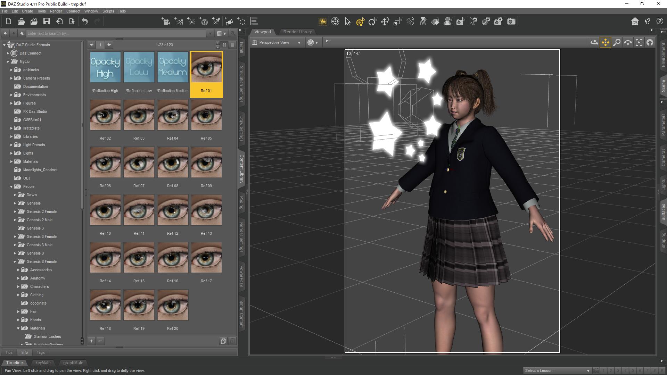Click the create new spotlight icon
The width and height of the screenshot is (667, 375).
(216, 22)
